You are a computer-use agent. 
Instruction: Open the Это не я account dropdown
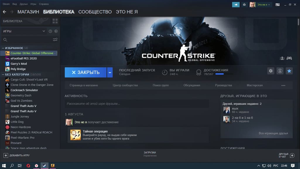click(263, 5)
